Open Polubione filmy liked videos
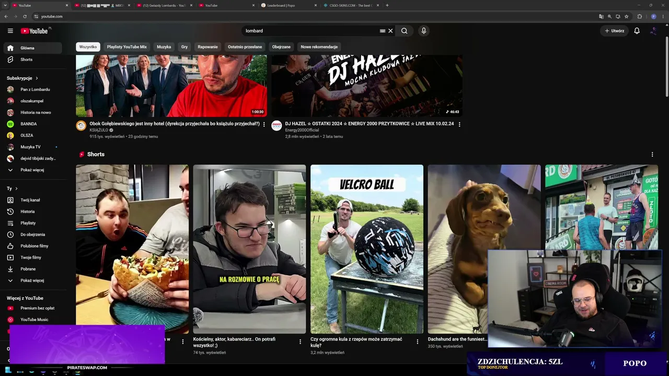Image resolution: width=669 pixels, height=376 pixels. coord(32,246)
